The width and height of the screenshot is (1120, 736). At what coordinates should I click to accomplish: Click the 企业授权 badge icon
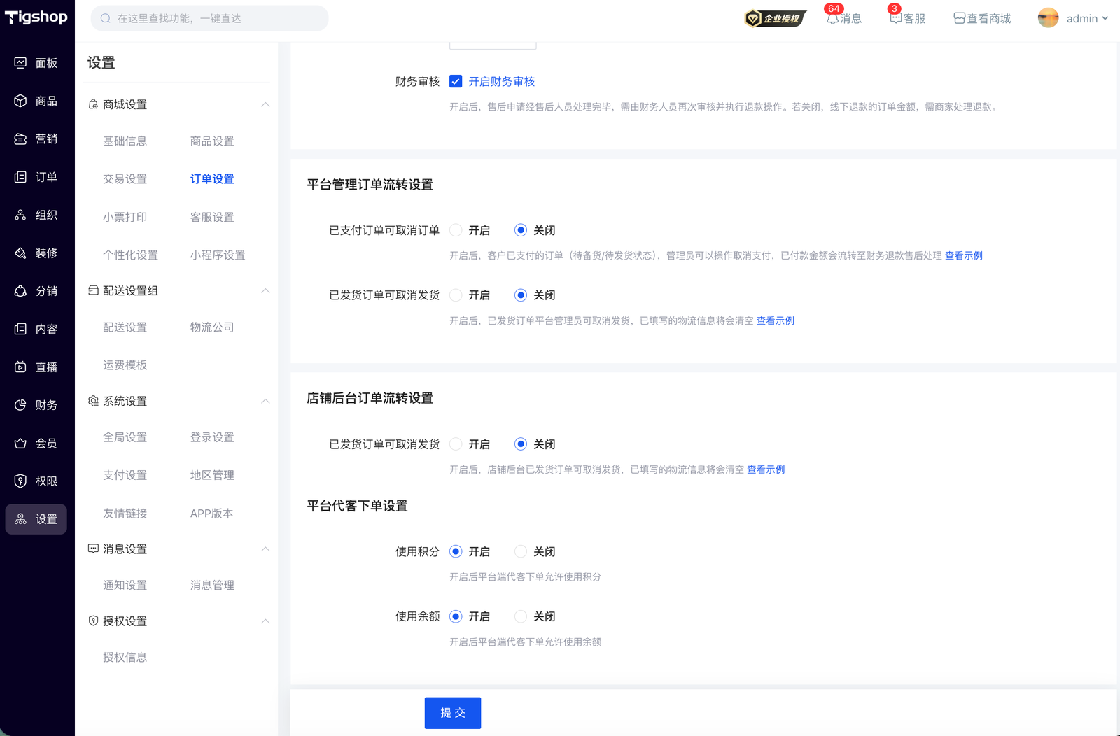coord(775,19)
